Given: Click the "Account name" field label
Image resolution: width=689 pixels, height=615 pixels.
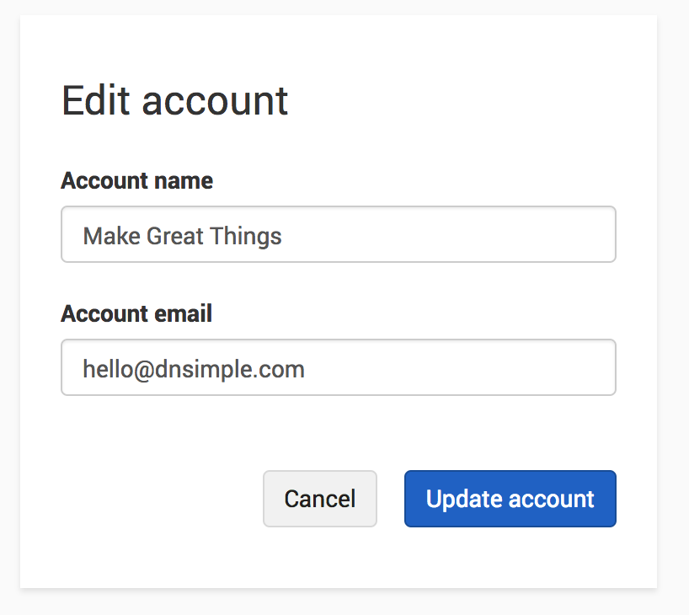Looking at the screenshot, I should pyautogui.click(x=136, y=180).
